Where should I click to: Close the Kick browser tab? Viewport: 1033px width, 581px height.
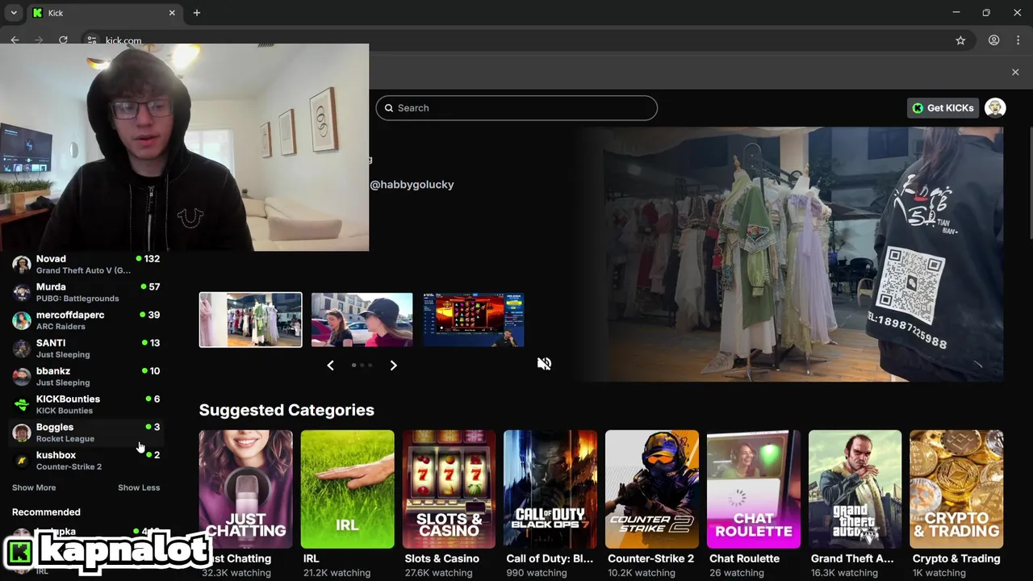click(172, 13)
